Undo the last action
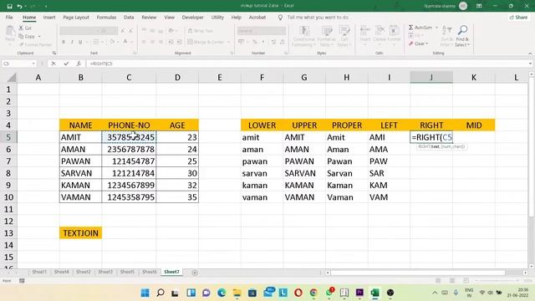This screenshot has width=535, height=301. pyautogui.click(x=19, y=6)
